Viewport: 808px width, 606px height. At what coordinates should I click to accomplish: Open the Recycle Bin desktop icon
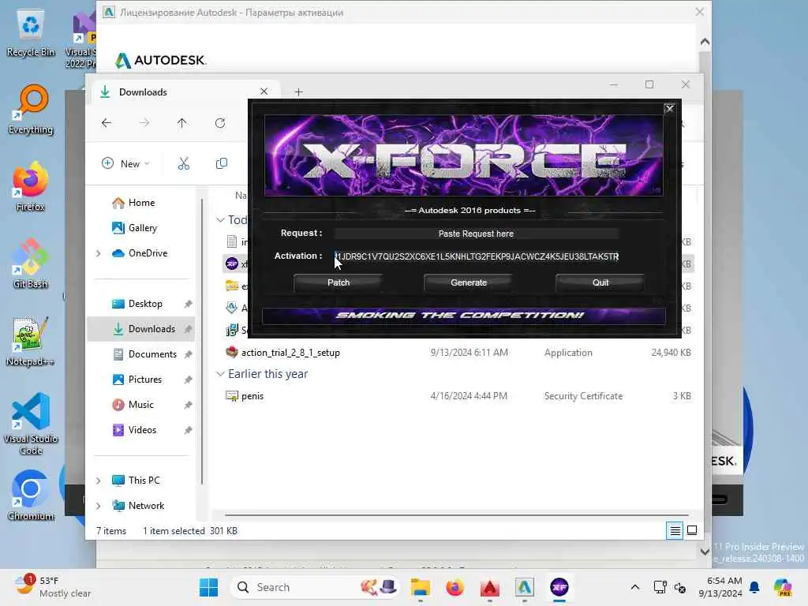coord(30,33)
